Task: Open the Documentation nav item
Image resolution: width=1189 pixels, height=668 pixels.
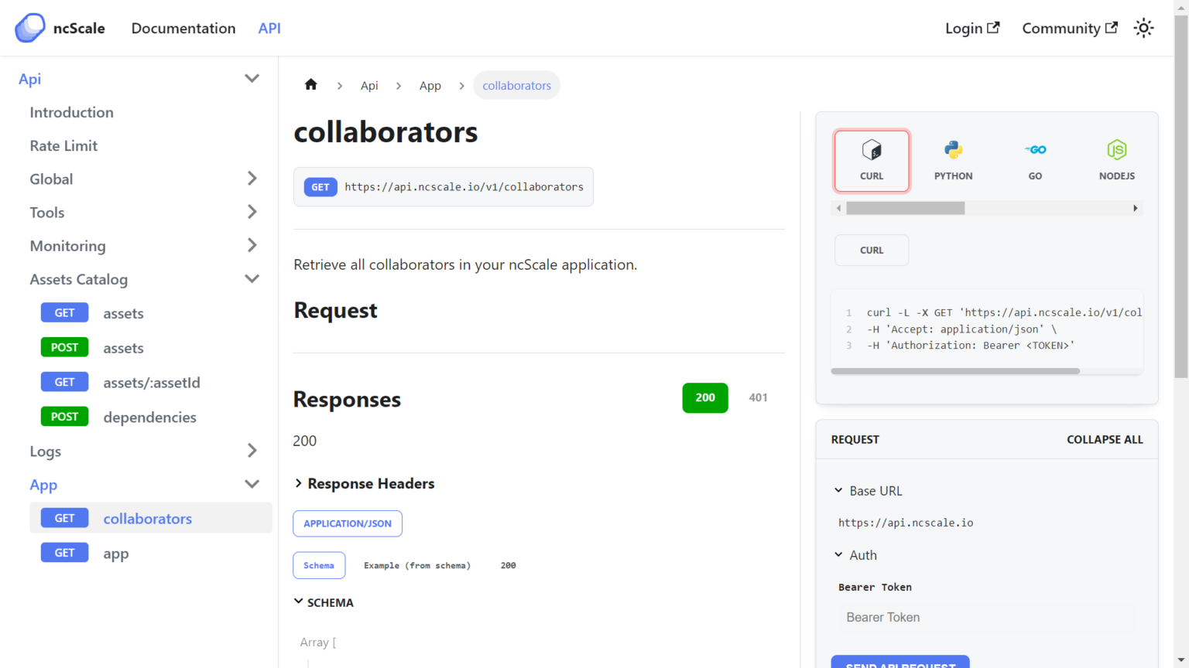Action: [x=183, y=28]
